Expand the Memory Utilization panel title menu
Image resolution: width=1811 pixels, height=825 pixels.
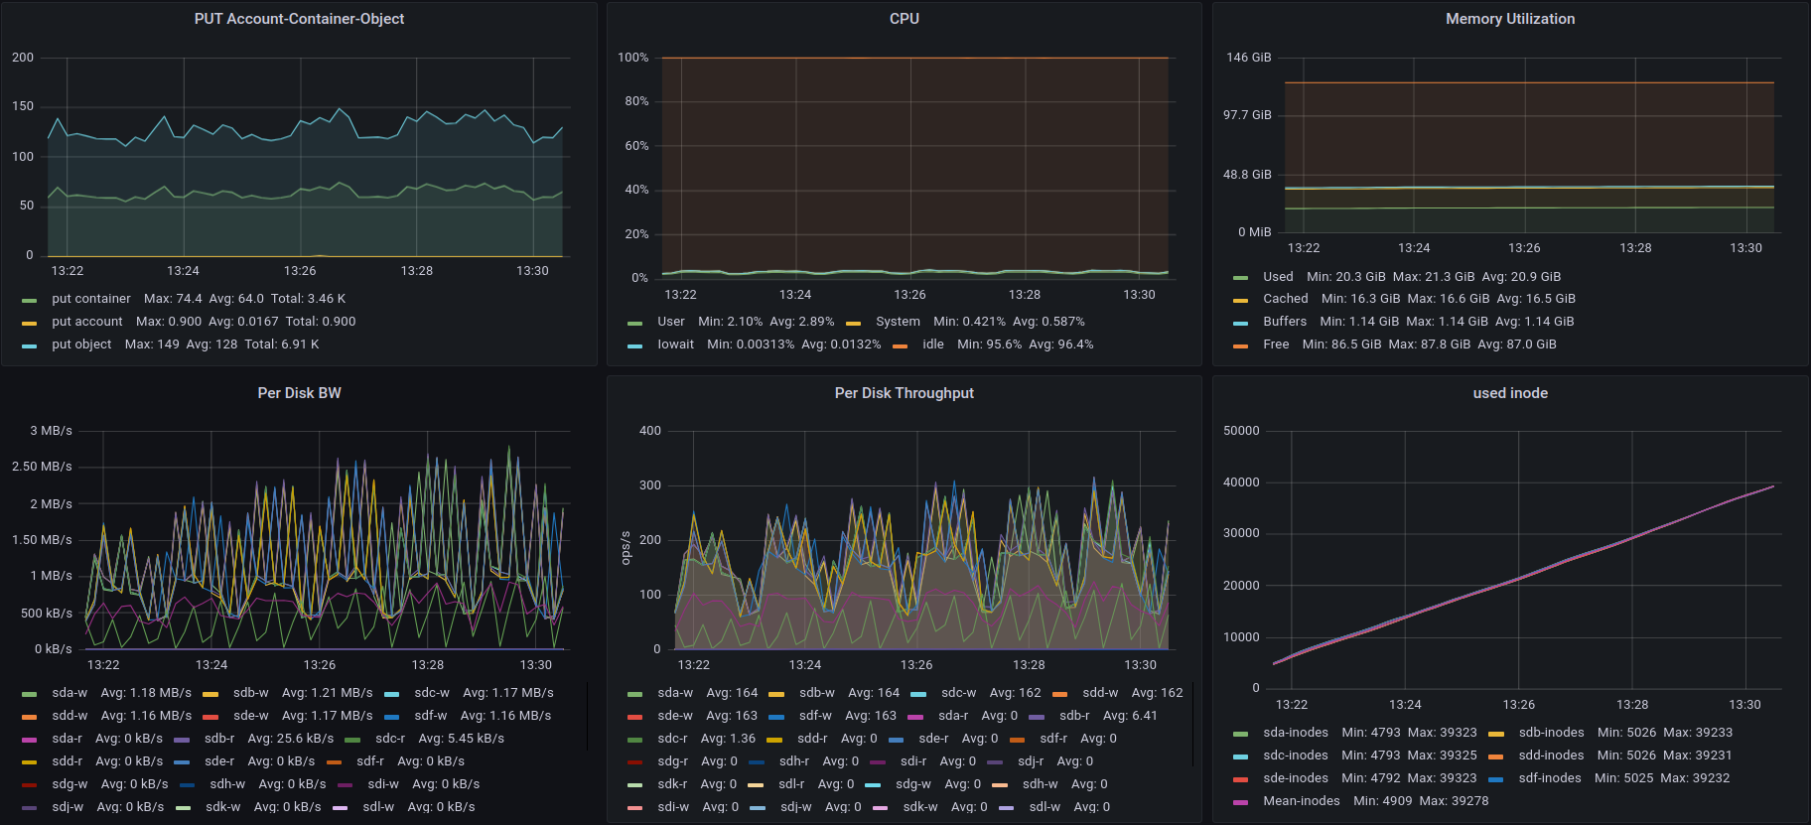[1509, 19]
